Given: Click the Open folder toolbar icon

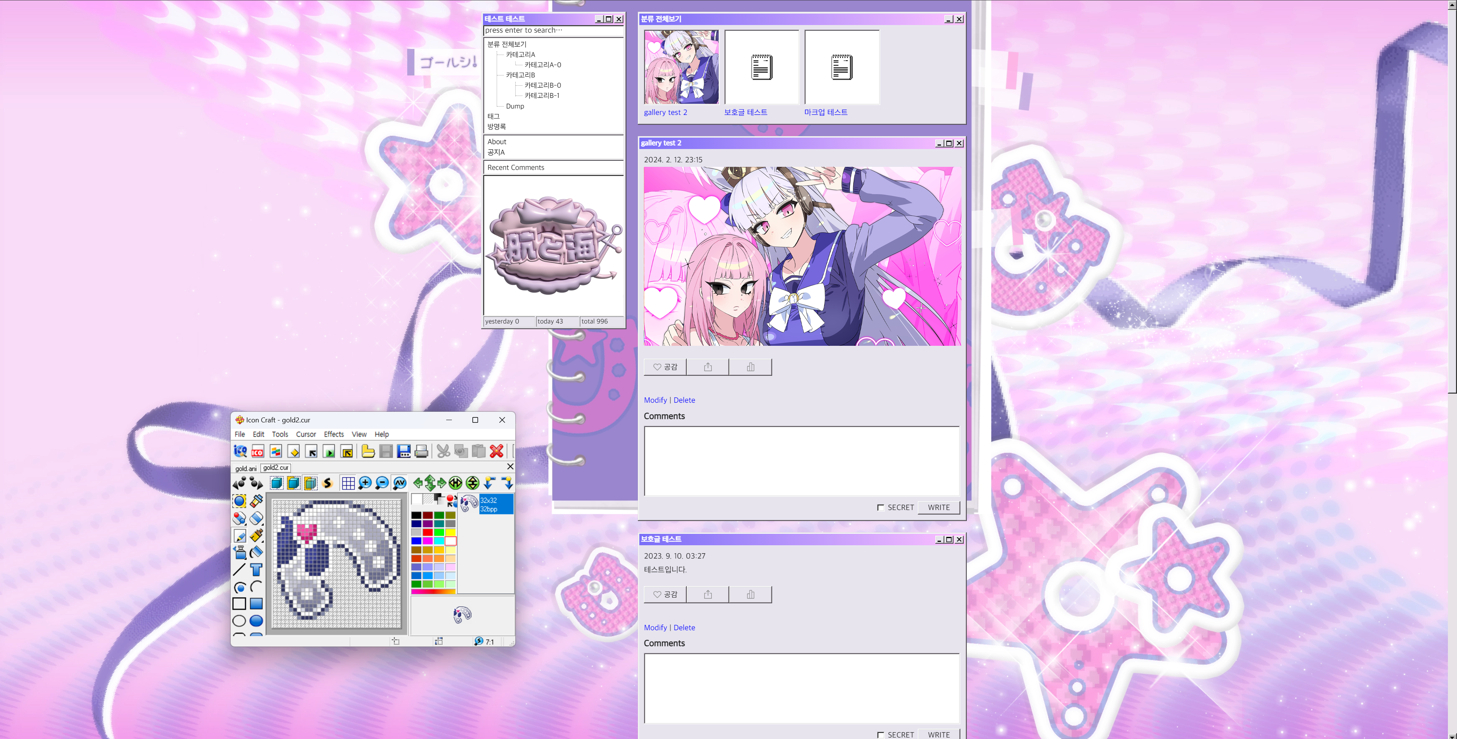Looking at the screenshot, I should click(x=368, y=451).
